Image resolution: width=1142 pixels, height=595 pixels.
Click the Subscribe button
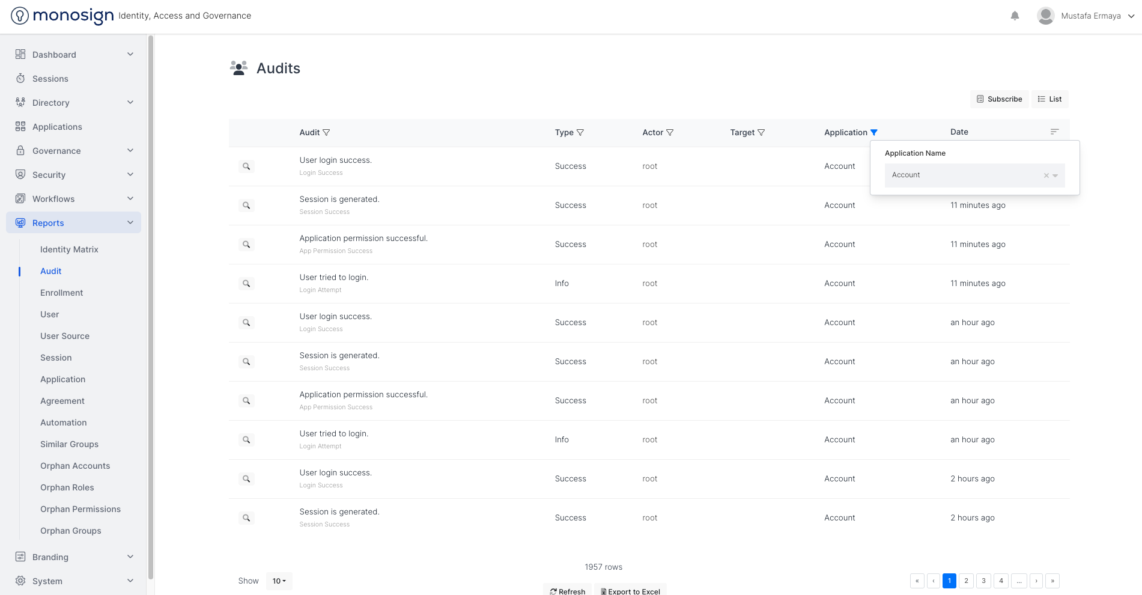tap(999, 99)
